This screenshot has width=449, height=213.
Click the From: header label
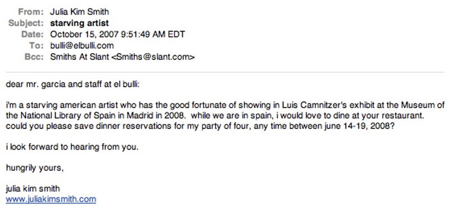31,12
